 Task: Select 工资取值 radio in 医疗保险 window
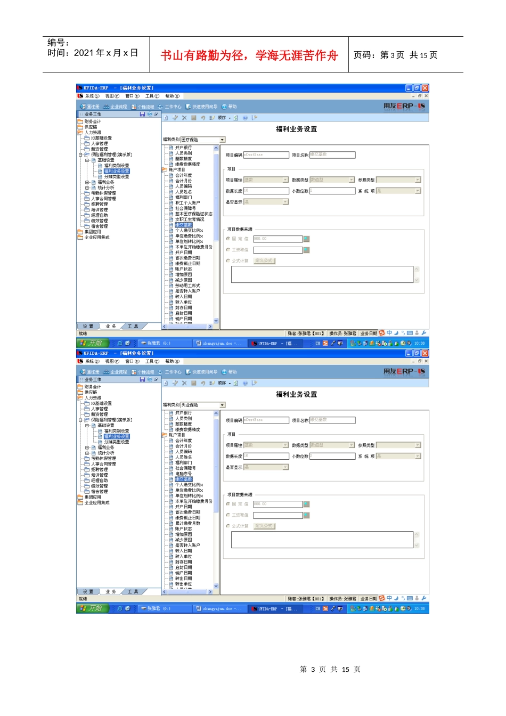pos(228,250)
